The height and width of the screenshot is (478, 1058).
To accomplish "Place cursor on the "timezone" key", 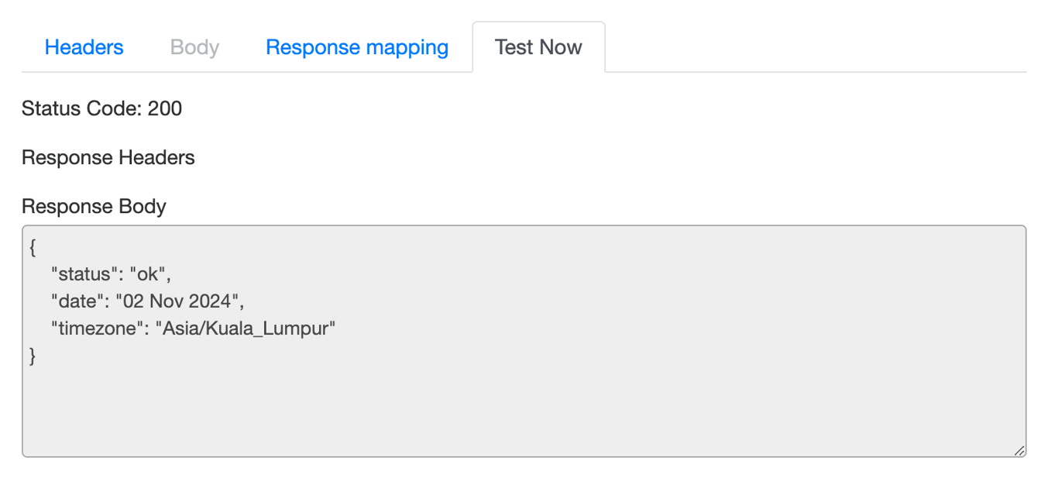I will (98, 328).
